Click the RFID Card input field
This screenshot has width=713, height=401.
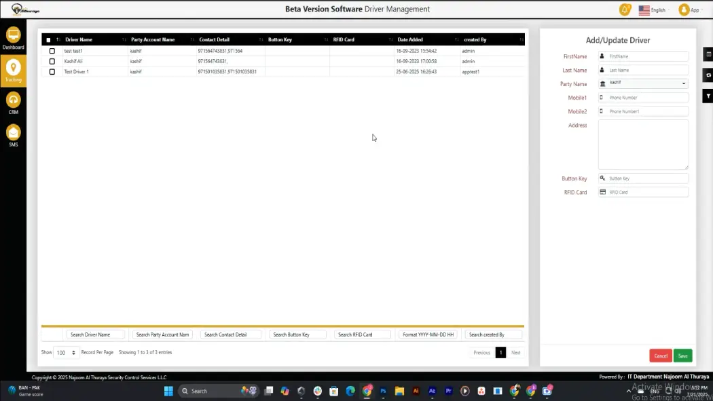pos(643,192)
